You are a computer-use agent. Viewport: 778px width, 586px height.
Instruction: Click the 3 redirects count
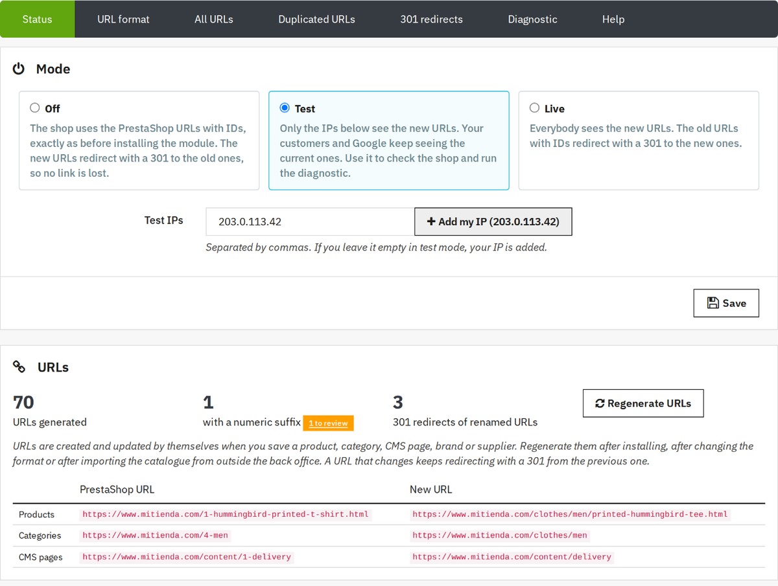(398, 403)
